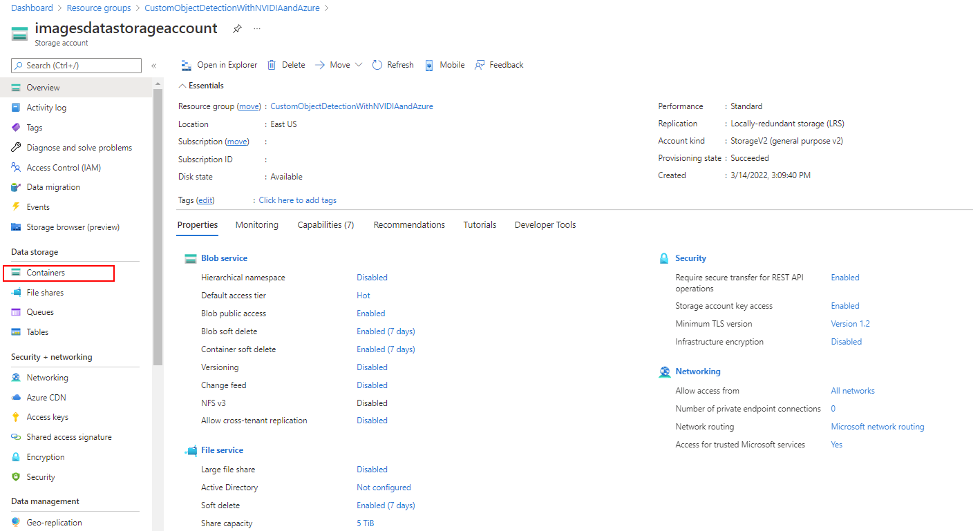
Task: Open Microsoft network routing link
Action: pyautogui.click(x=878, y=427)
